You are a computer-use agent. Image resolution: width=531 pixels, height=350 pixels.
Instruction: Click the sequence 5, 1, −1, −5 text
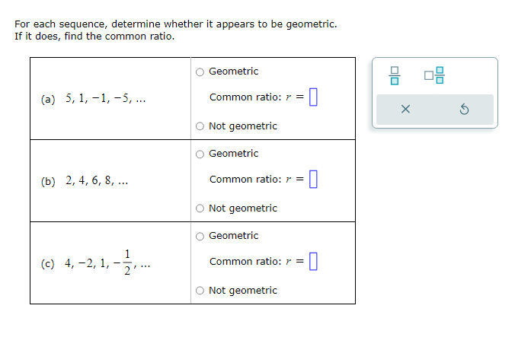coord(105,98)
